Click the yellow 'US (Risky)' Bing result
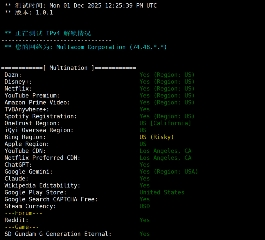Viewport: 265px width, 240px height. [157, 137]
